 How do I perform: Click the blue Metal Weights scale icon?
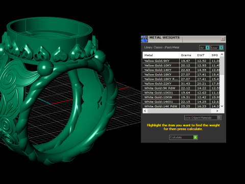point(144,39)
